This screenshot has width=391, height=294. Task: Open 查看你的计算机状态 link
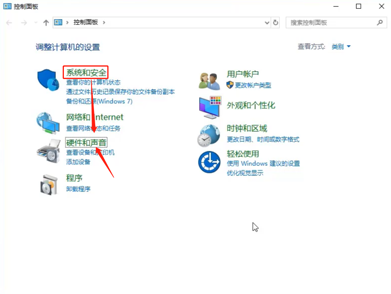[93, 82]
